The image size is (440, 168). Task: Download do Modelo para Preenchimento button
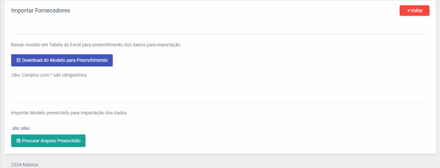62,60
